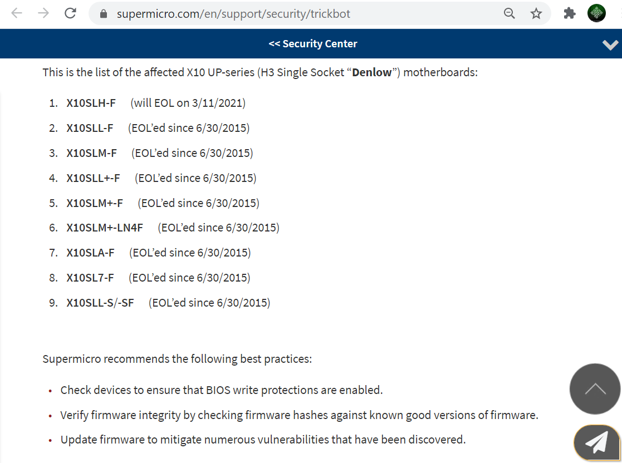The image size is (622, 463).
Task: View site info via the padlock icon
Action: [104, 14]
